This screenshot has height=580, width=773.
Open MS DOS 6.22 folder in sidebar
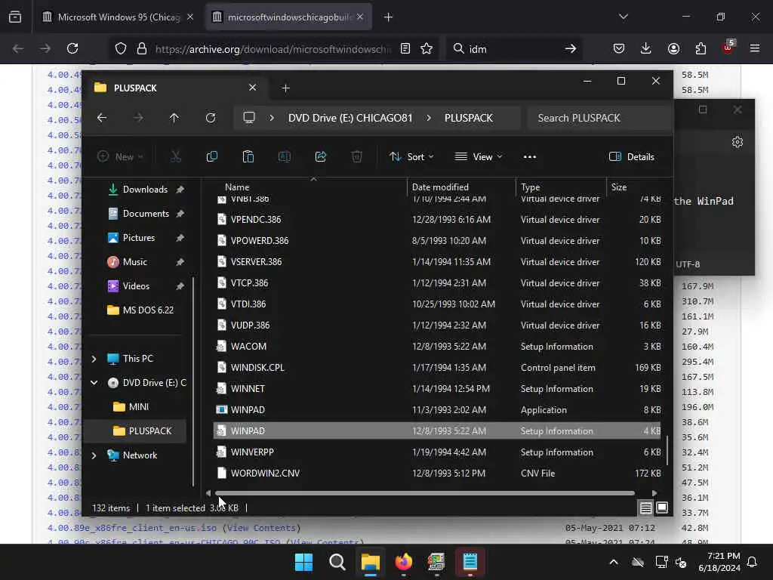tap(140, 310)
